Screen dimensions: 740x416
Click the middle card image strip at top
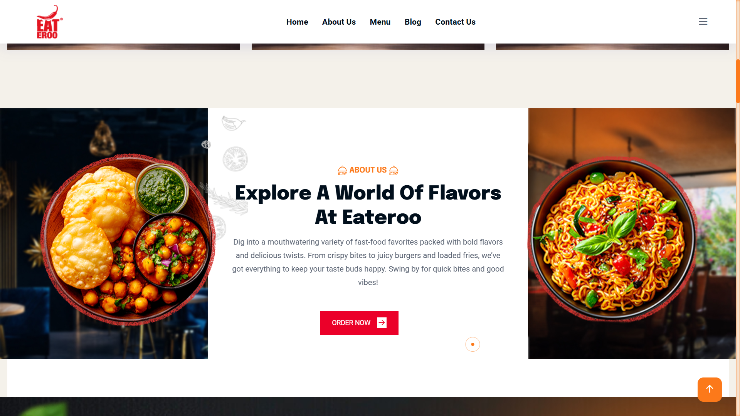(368, 47)
